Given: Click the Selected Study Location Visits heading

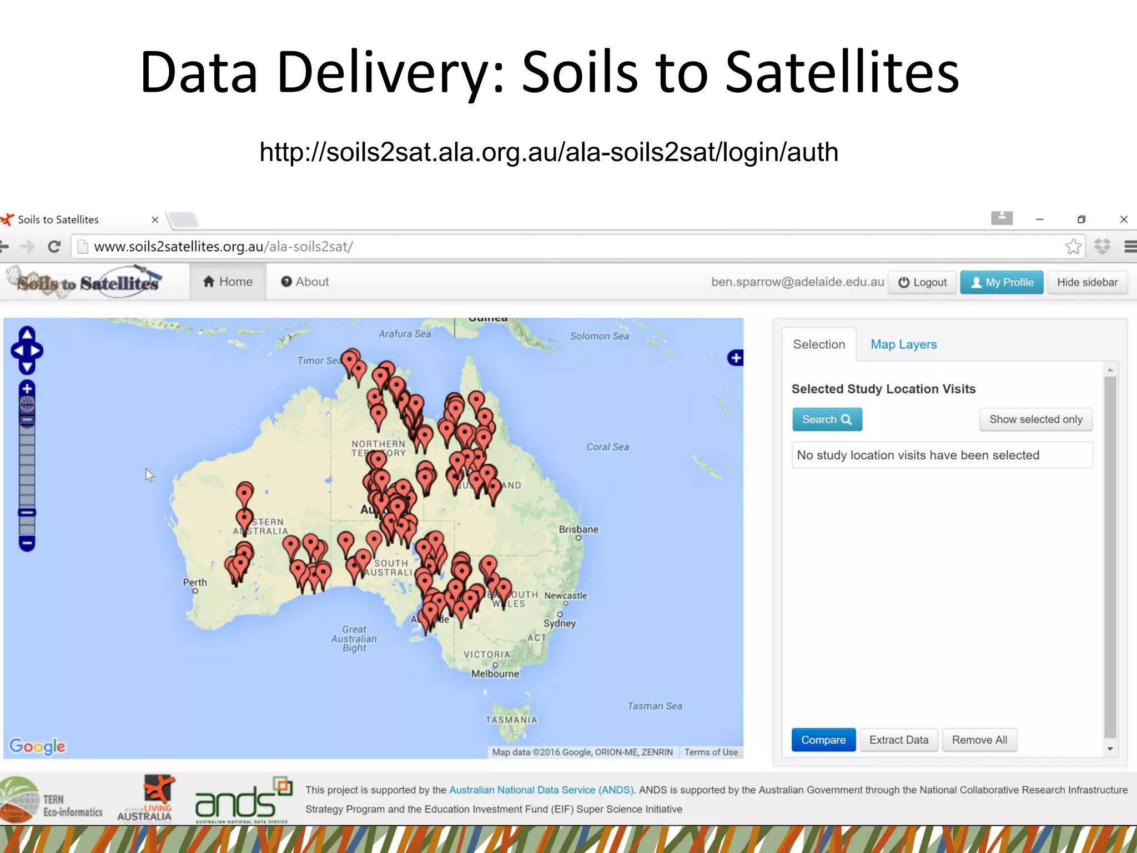Looking at the screenshot, I should coord(883,389).
